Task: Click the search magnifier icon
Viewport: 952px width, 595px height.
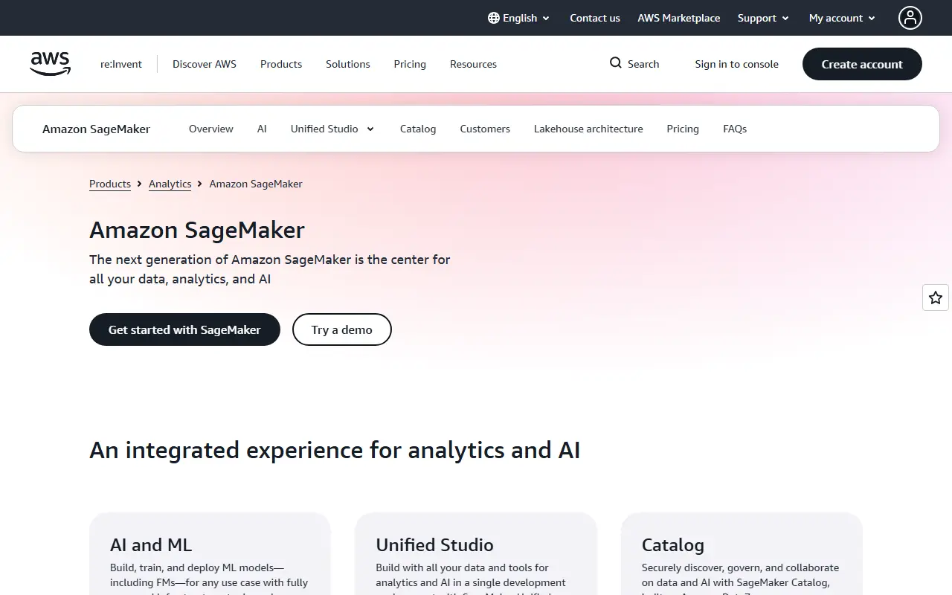Action: [x=616, y=63]
